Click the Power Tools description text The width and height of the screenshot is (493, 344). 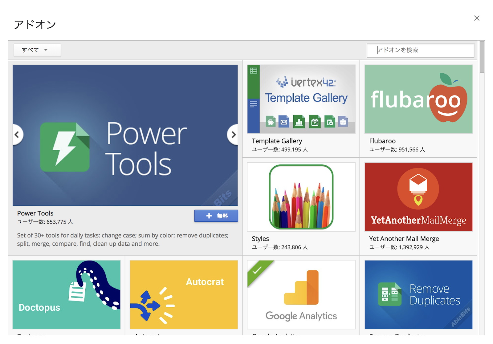123,240
